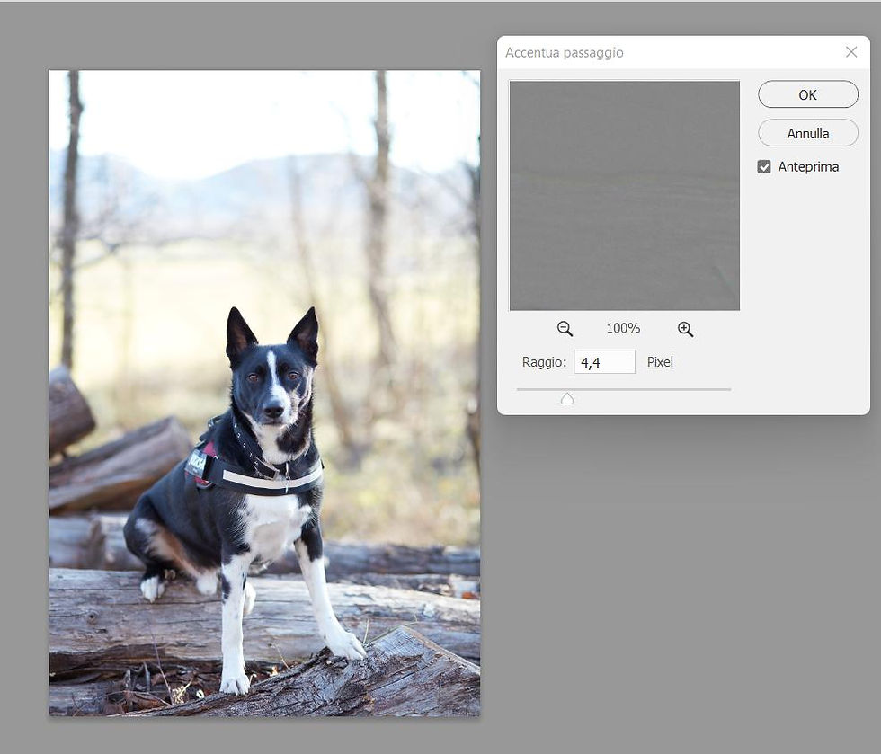Confirm the filter with OK
This screenshot has width=881, height=754.
808,94
